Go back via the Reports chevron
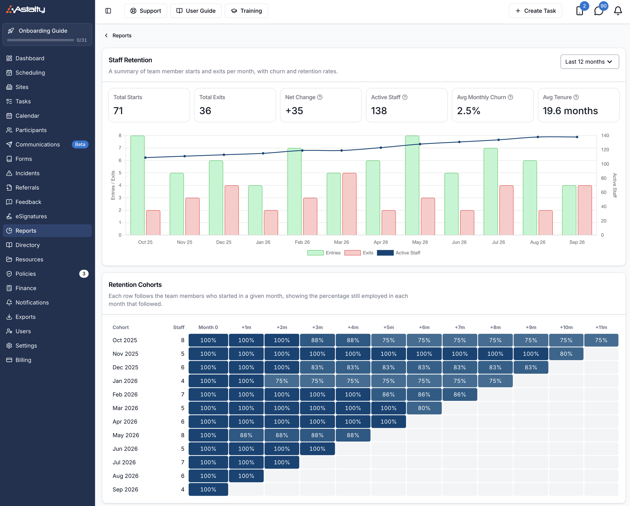The image size is (630, 506). (106, 36)
